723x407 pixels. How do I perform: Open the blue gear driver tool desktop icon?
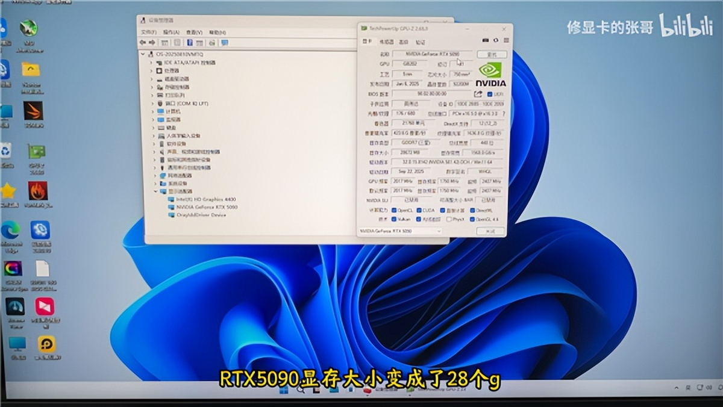coord(40,230)
